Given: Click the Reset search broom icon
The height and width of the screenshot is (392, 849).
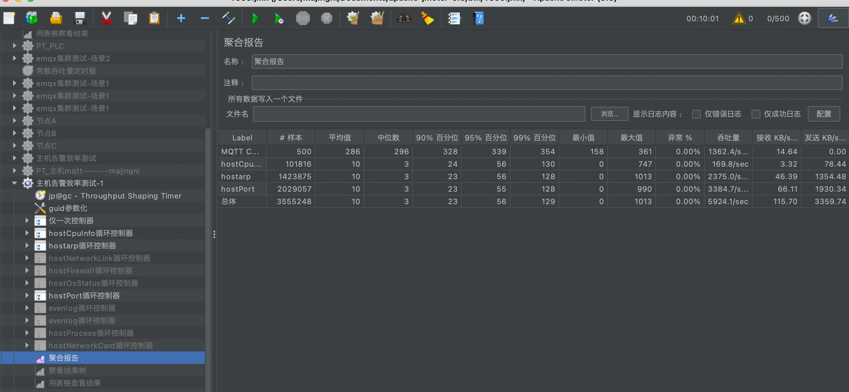Looking at the screenshot, I should point(427,19).
